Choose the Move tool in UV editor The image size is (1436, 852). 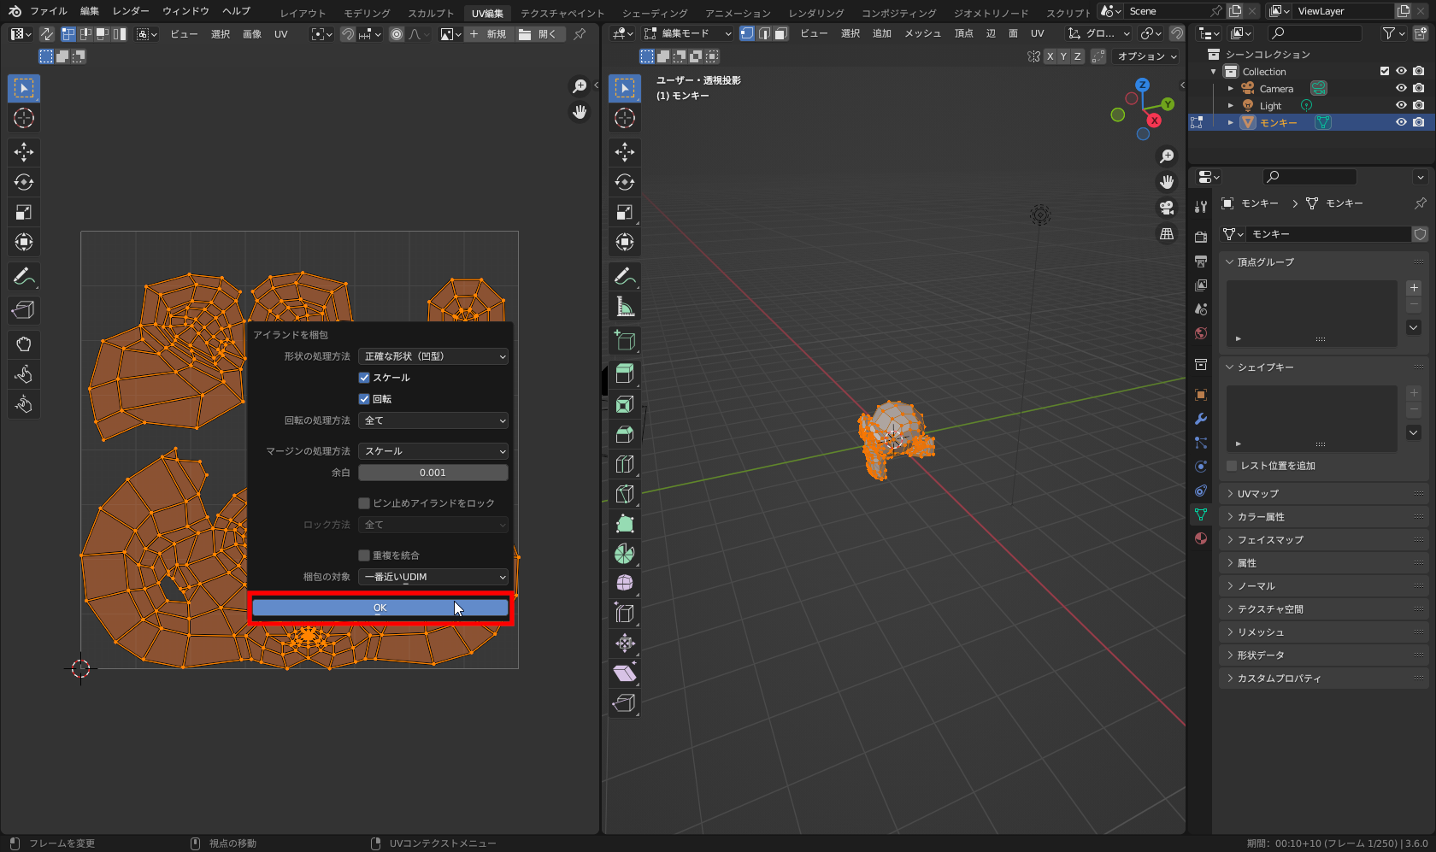tap(24, 152)
